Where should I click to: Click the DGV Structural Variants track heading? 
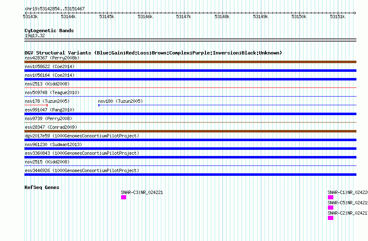[x=153, y=53]
